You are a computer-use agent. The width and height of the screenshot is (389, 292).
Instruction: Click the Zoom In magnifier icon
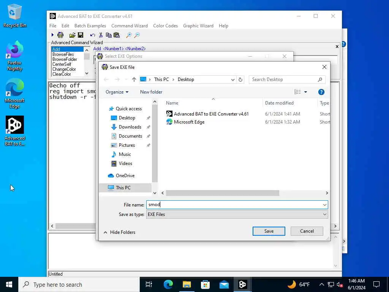tap(129, 35)
